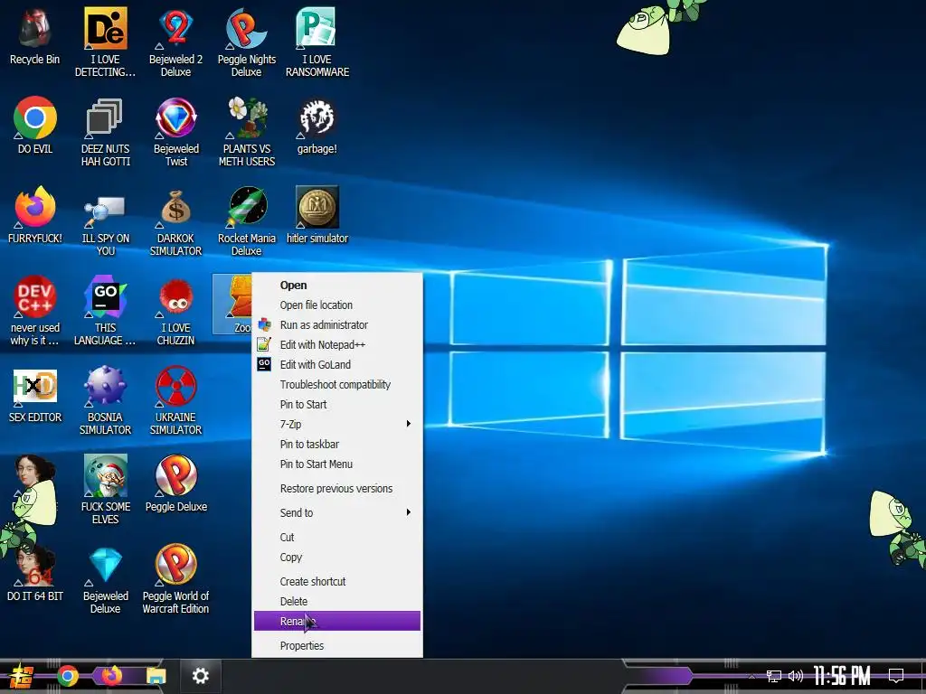Launch Chrome from the taskbar
This screenshot has width=926, height=694.
click(68, 676)
